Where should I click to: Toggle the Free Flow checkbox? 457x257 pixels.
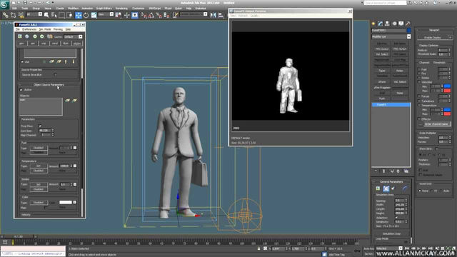[x=40, y=126]
